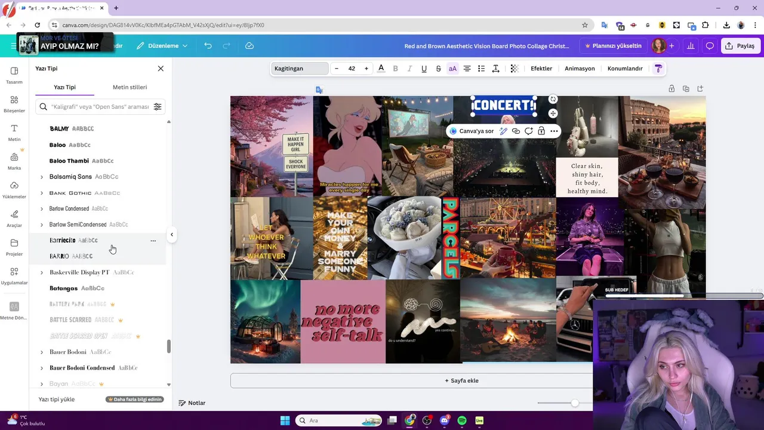Undo the last action

[x=208, y=46]
